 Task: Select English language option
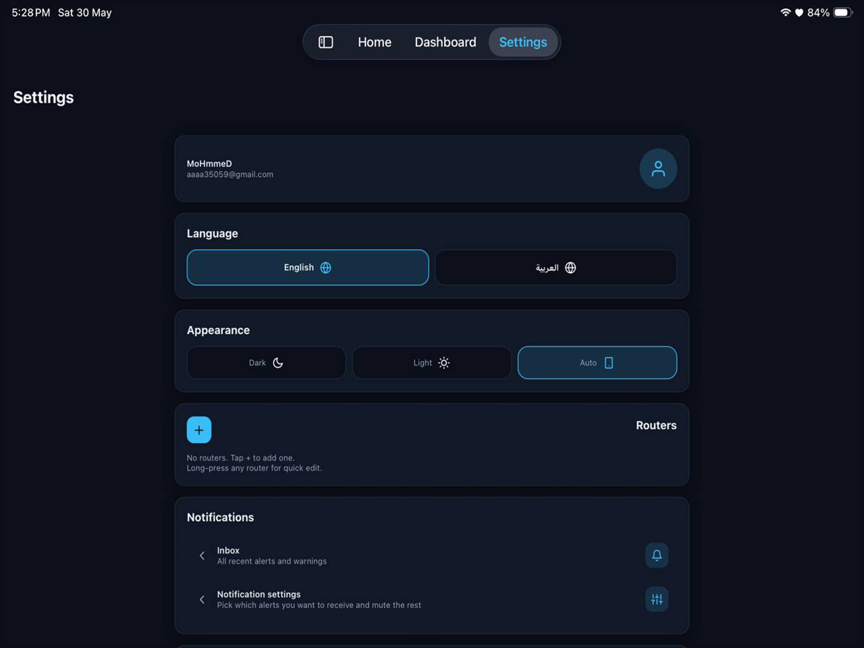(x=308, y=267)
